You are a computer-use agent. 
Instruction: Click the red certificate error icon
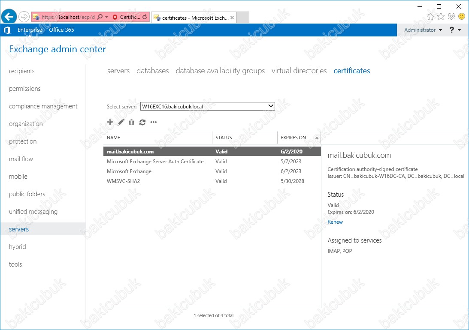(x=115, y=17)
